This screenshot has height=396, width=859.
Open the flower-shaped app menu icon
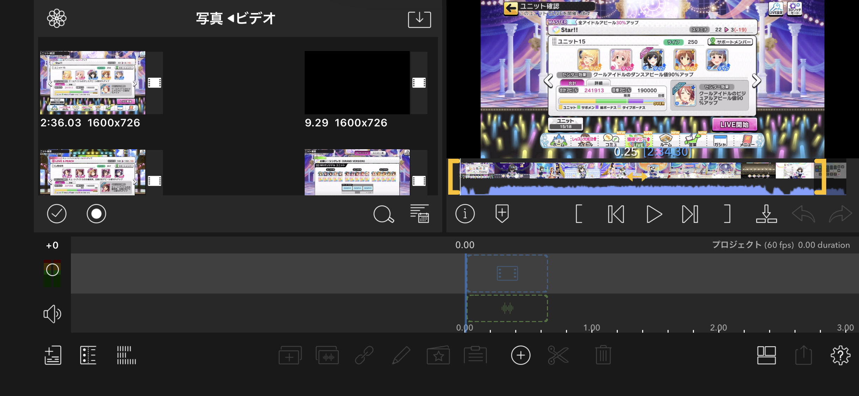click(57, 18)
